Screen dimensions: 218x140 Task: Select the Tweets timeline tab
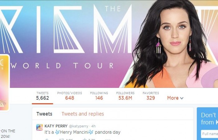(44, 114)
